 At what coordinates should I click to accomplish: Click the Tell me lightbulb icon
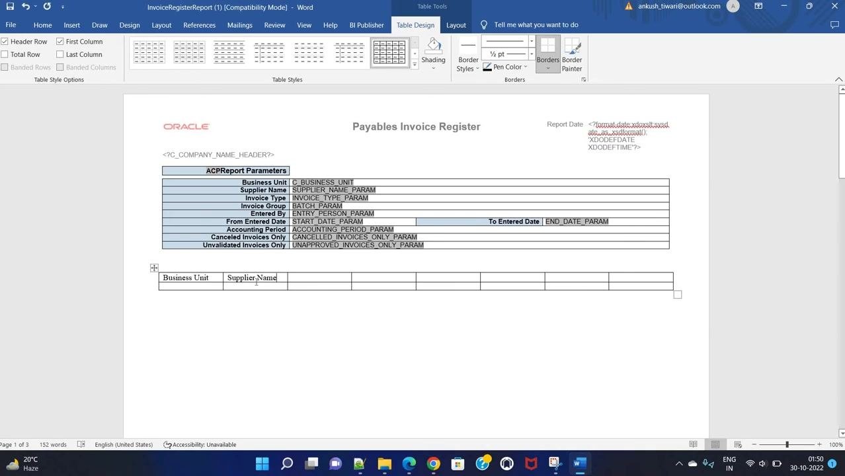point(484,25)
